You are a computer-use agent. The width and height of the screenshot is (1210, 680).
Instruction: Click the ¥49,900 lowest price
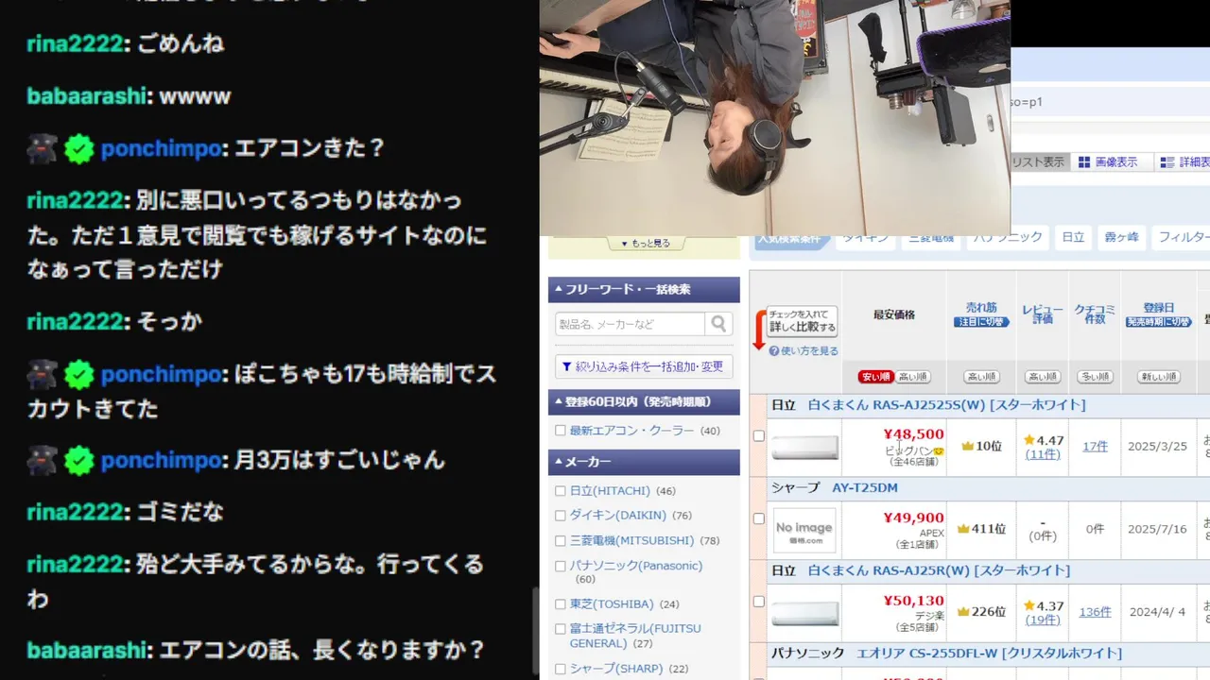913,518
